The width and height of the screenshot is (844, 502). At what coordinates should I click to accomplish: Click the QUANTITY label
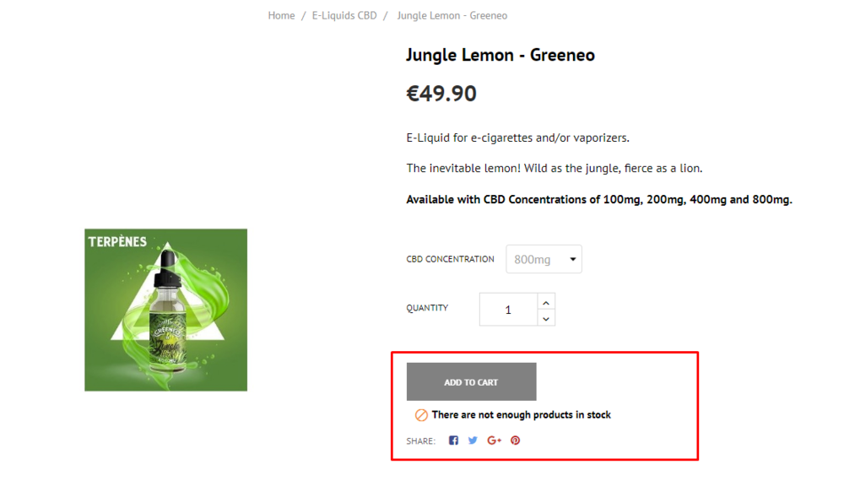[427, 308]
